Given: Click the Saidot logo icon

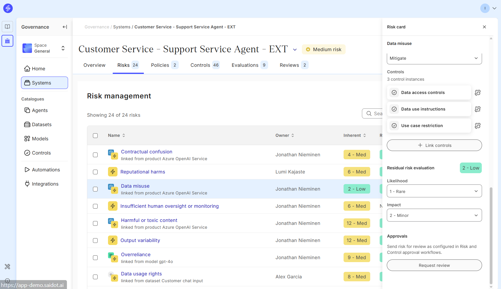Looking at the screenshot, I should (8, 8).
